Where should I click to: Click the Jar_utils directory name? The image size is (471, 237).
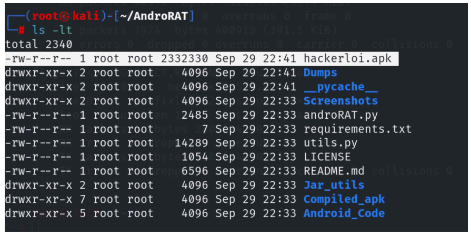point(334,185)
